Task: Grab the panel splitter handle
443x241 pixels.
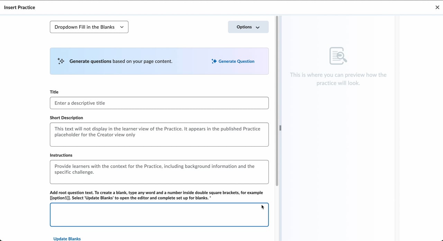Action: pyautogui.click(x=280, y=128)
